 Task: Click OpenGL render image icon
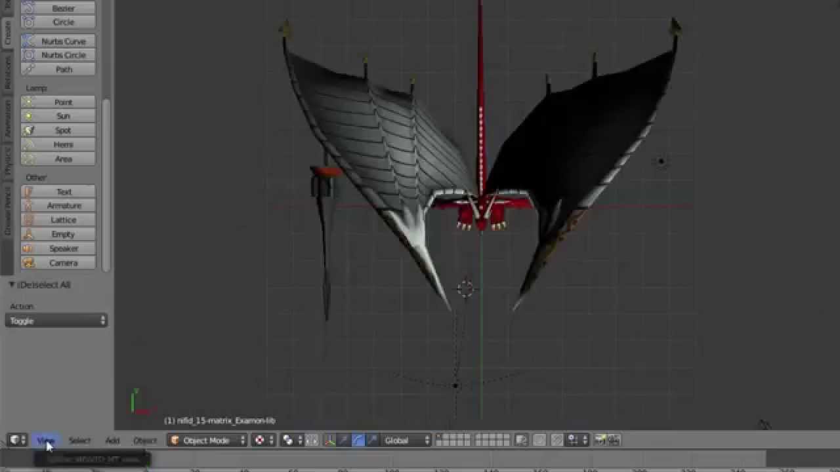(600, 440)
